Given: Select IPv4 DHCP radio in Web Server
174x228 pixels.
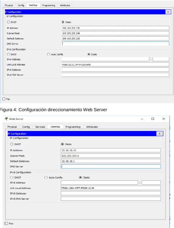Looking at the screenshot, I should click(11, 144).
